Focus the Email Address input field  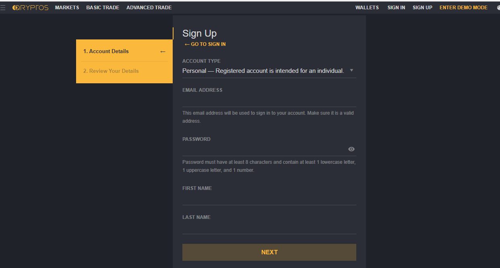pos(269,101)
